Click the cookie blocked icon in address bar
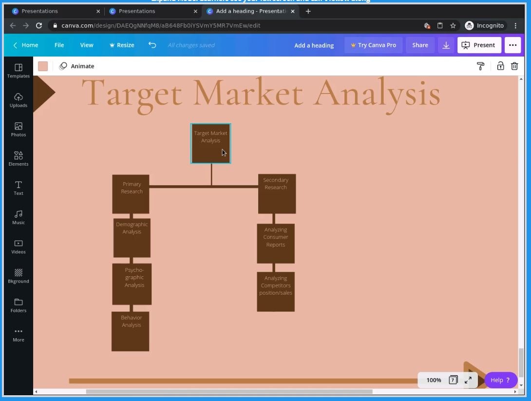531x401 pixels. tap(427, 25)
